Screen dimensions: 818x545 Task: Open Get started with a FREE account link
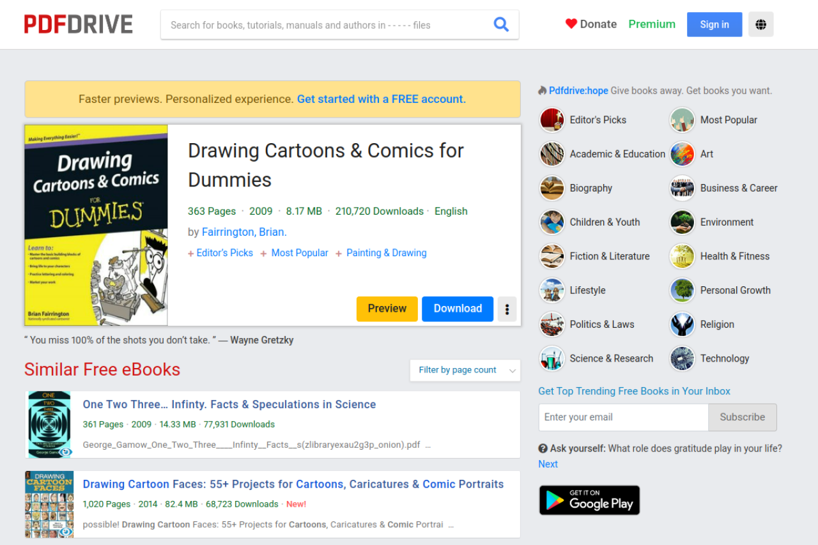click(382, 99)
